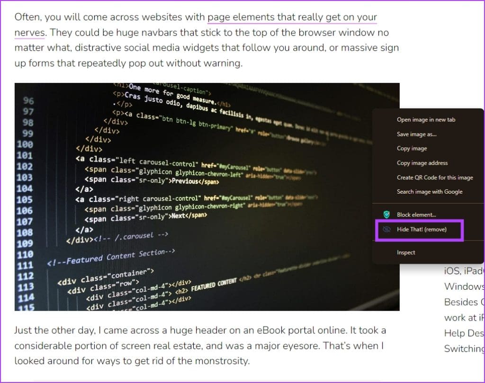
Task: Select Copy image in the context menu
Action: point(411,148)
